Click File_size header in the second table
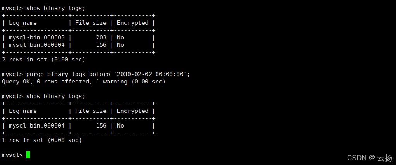396x165 pixels. [91, 111]
